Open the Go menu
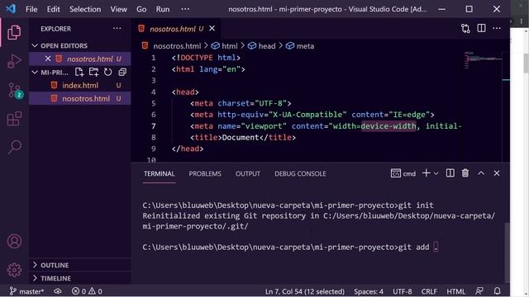The height and width of the screenshot is (297, 529). pyautogui.click(x=141, y=9)
